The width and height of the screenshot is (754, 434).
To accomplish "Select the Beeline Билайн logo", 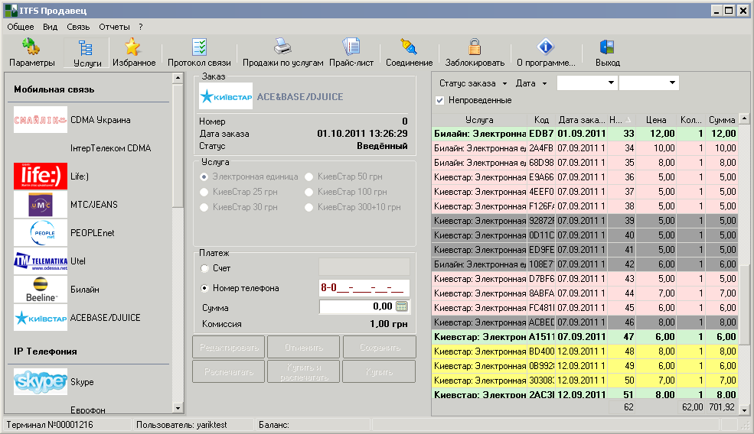I will [x=41, y=290].
